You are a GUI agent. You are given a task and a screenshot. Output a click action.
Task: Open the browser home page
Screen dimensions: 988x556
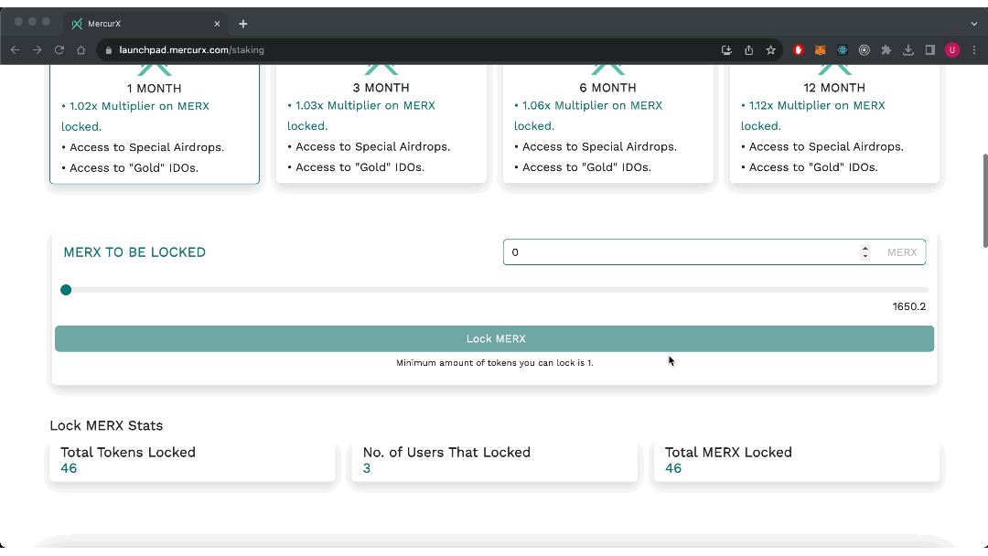point(81,49)
